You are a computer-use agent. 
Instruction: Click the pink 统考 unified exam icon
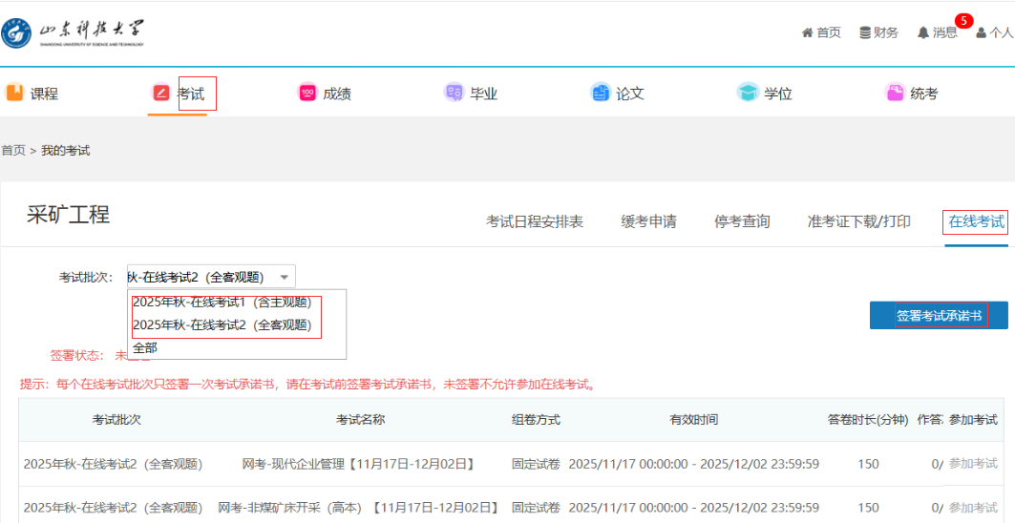point(895,93)
